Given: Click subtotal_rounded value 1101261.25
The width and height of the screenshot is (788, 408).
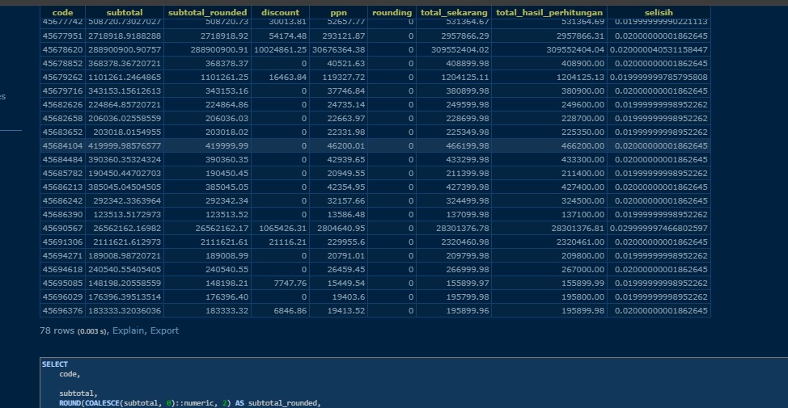Looking at the screenshot, I should (x=208, y=78).
